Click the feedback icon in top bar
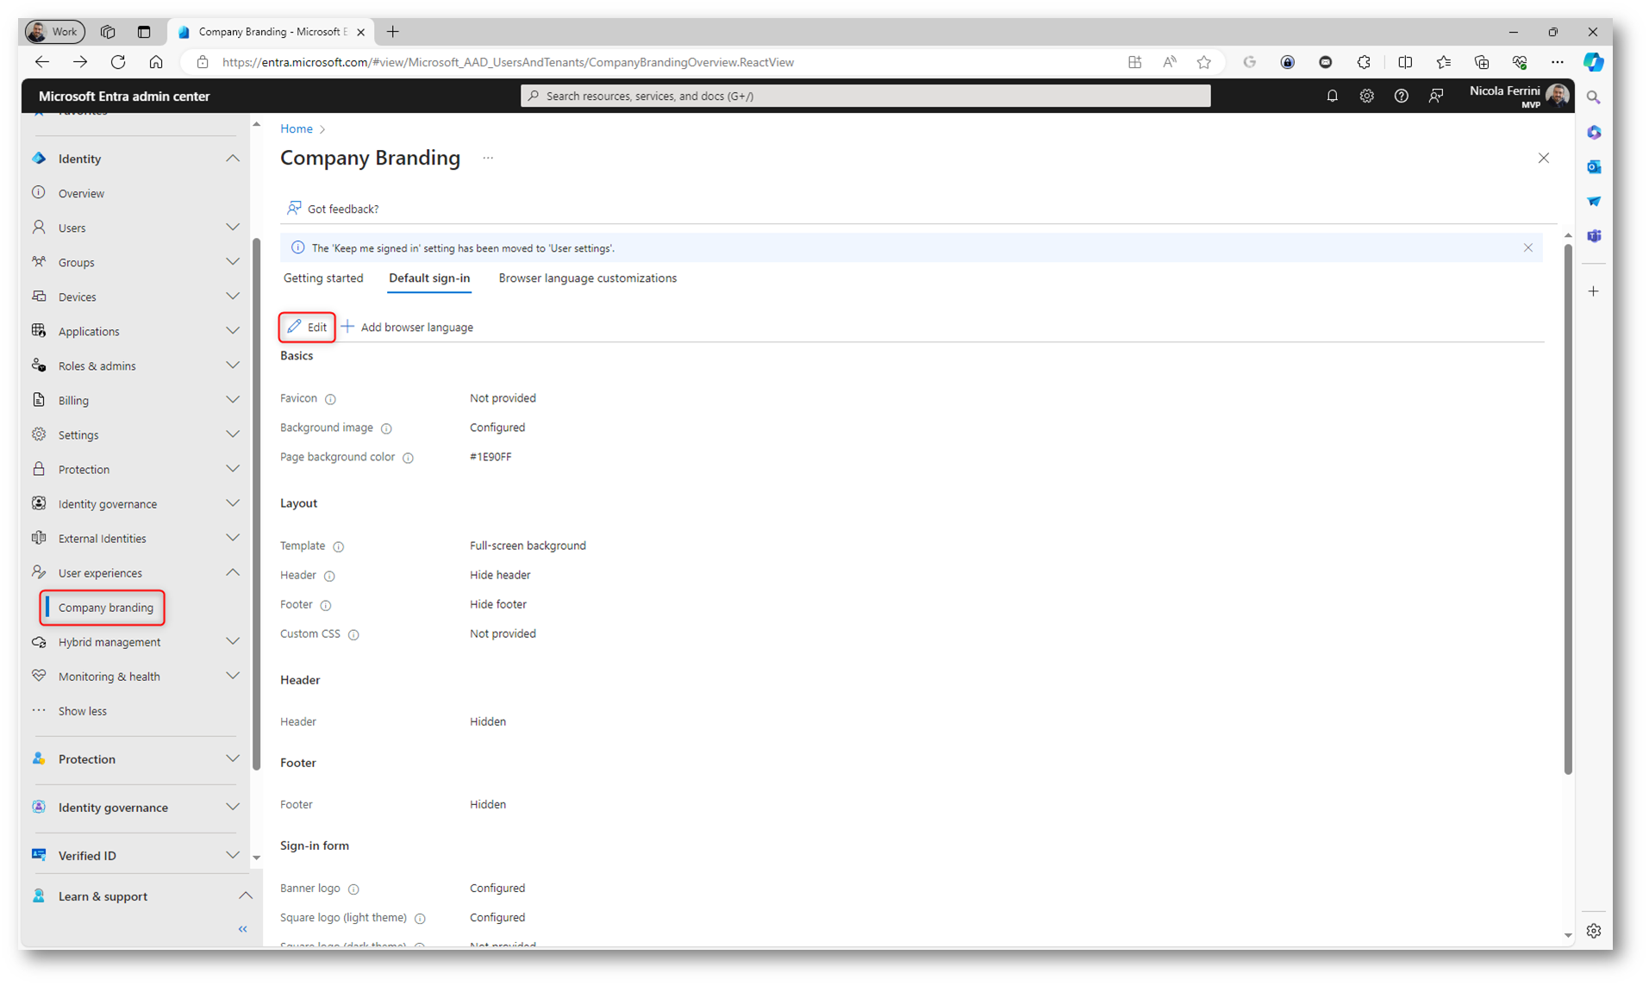This screenshot has height=986, width=1649. click(1435, 96)
